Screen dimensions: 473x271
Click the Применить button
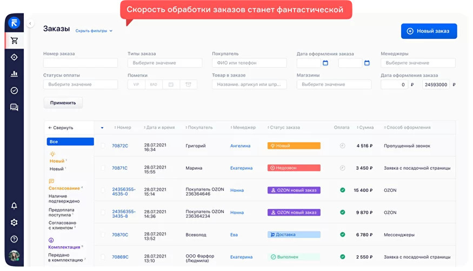[x=63, y=103]
